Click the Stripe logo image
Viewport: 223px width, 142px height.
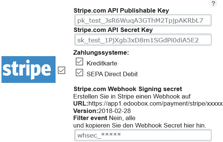point(28,70)
